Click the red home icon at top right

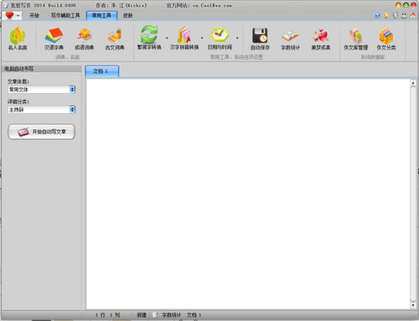(412, 16)
